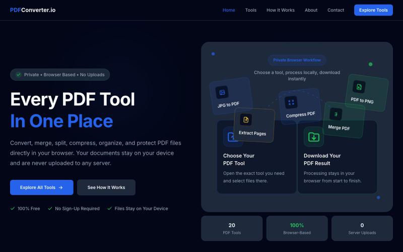This screenshot has width=403, height=252.
Task: Open the Home nav link
Action: click(229, 10)
